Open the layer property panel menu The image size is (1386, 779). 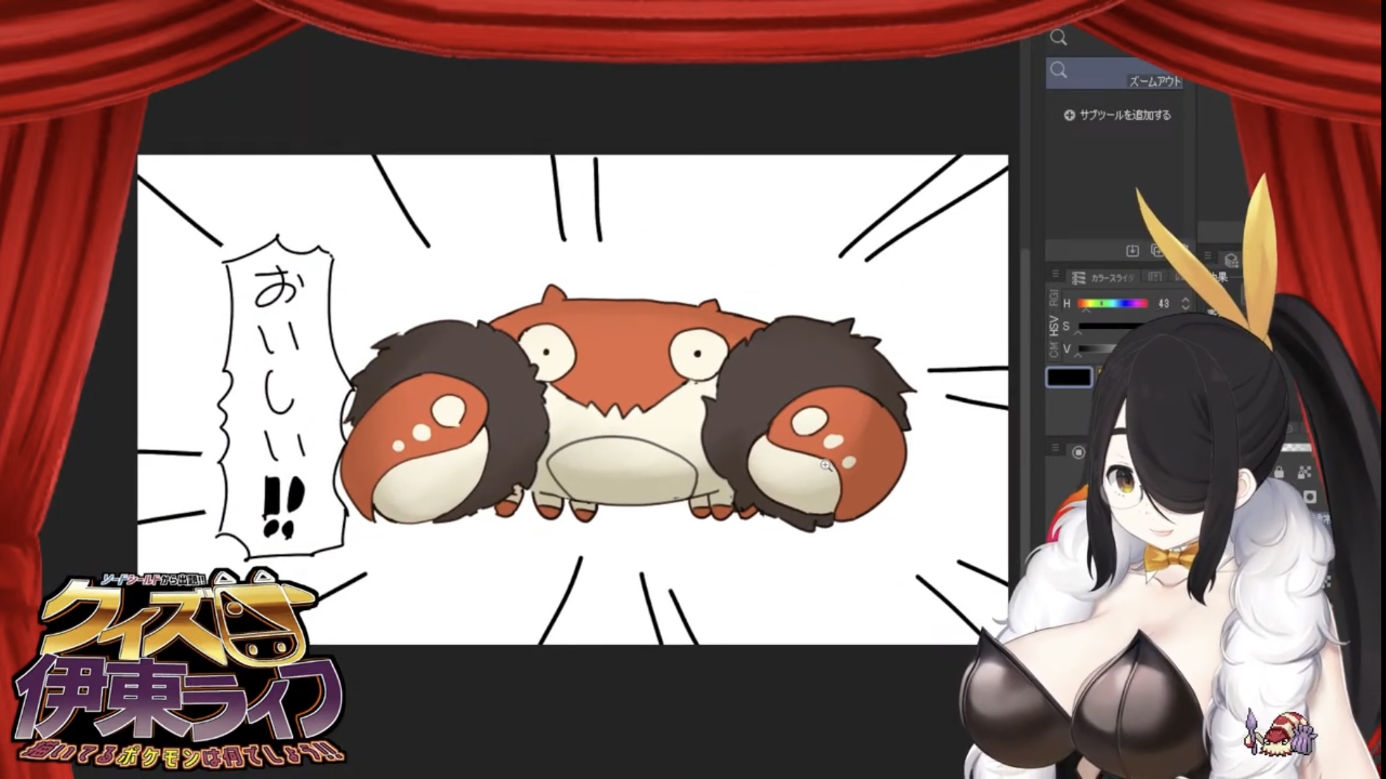point(1208,256)
